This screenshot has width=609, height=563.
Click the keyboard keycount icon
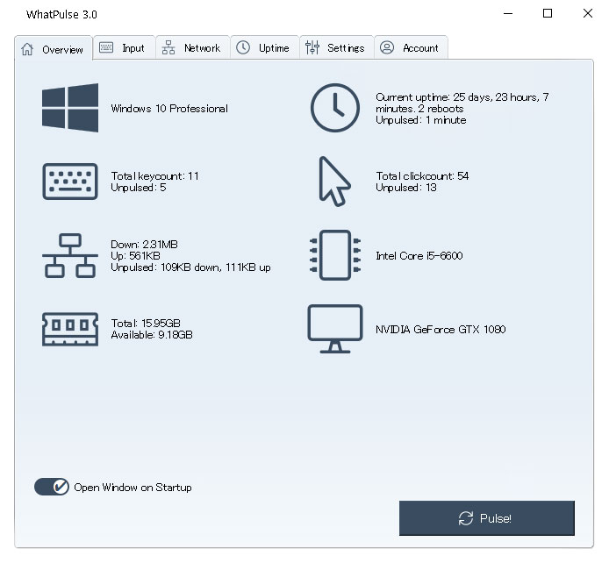tap(70, 182)
